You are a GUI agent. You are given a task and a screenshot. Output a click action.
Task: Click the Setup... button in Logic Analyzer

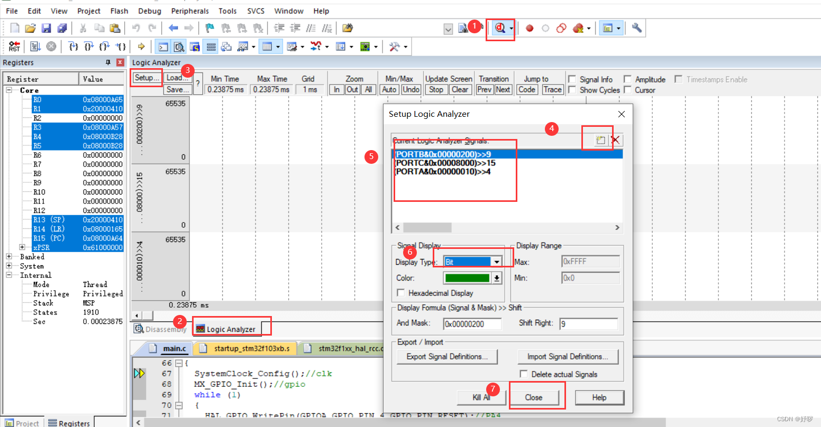click(147, 78)
